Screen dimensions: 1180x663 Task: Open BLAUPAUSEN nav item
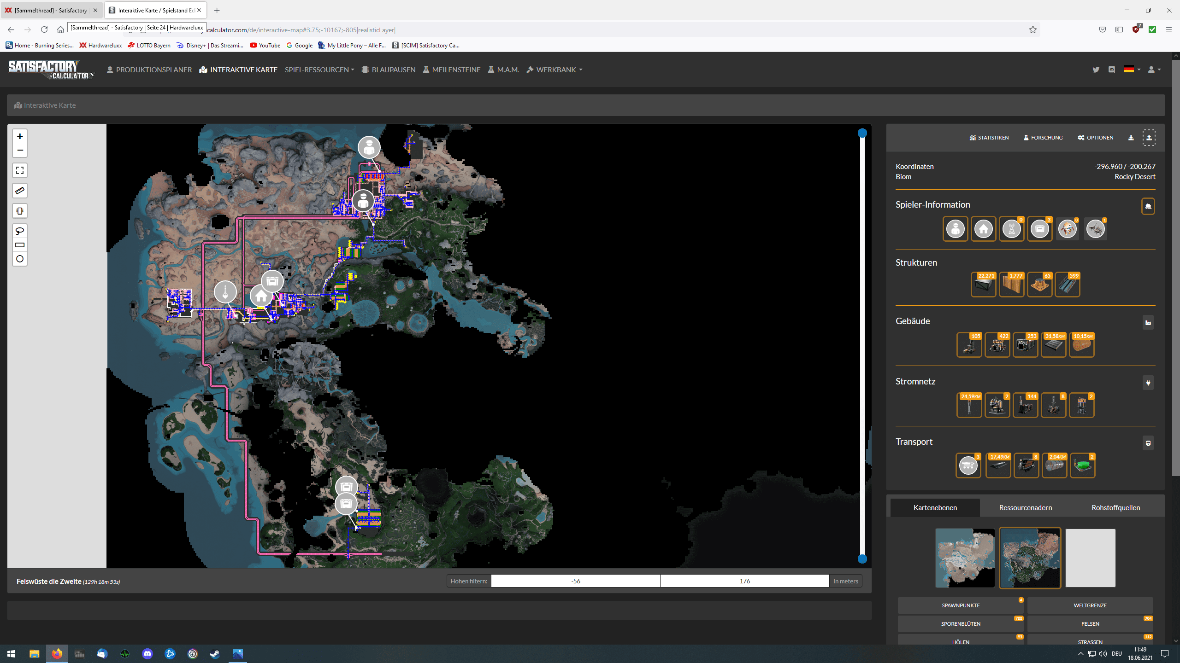click(x=389, y=70)
